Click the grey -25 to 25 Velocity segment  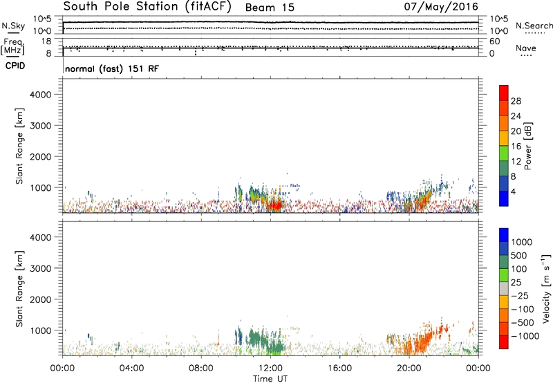pos(504,288)
